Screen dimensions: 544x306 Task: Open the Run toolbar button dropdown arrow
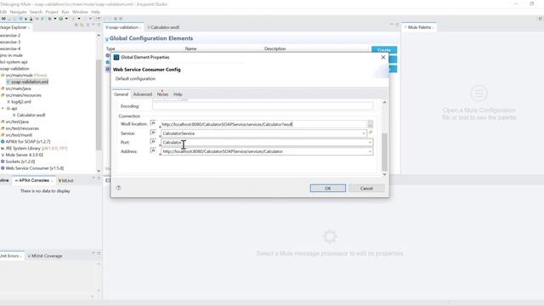(x=66, y=19)
